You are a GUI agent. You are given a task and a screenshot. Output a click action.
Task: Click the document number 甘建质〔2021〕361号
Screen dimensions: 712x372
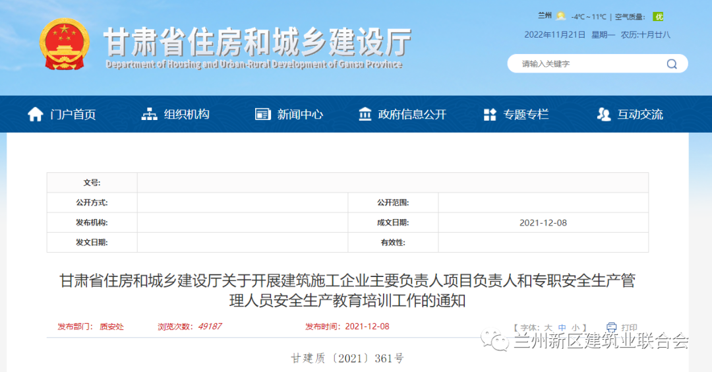coord(347,358)
